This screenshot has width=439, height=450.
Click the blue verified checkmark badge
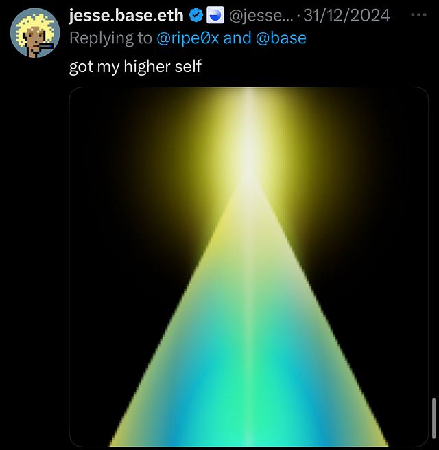click(196, 15)
